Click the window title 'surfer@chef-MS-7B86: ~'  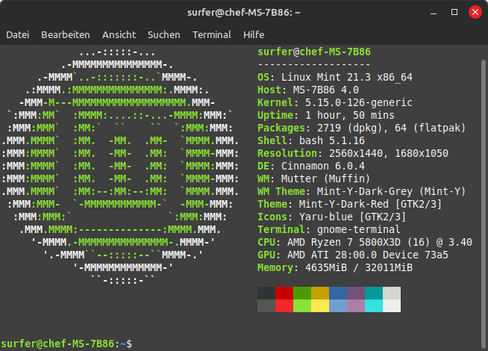pyautogui.click(x=244, y=13)
